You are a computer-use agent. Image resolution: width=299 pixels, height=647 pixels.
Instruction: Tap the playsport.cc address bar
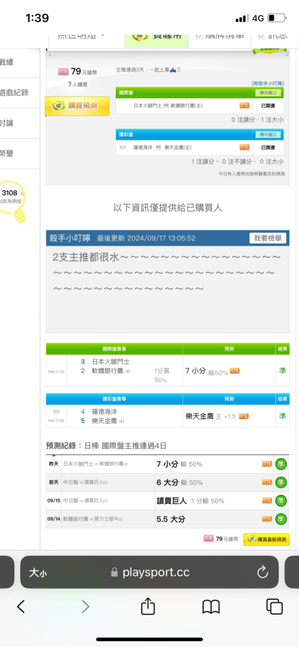pos(149,573)
